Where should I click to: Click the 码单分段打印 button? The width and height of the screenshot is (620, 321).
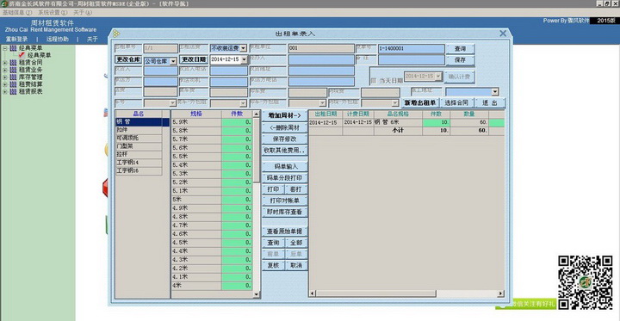[x=285, y=178]
